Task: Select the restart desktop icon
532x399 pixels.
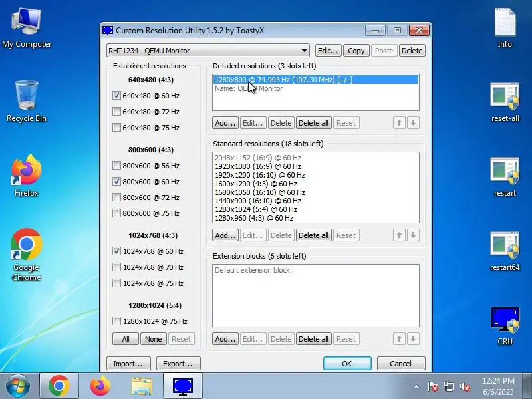Action: pyautogui.click(x=505, y=177)
